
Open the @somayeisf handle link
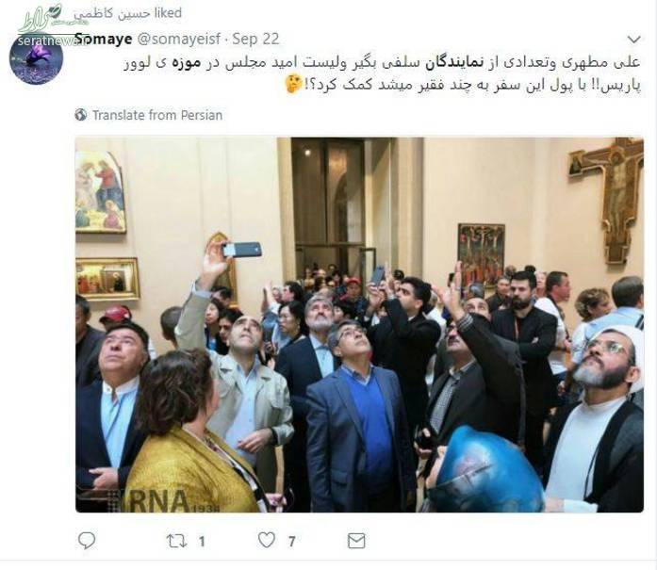(179, 39)
